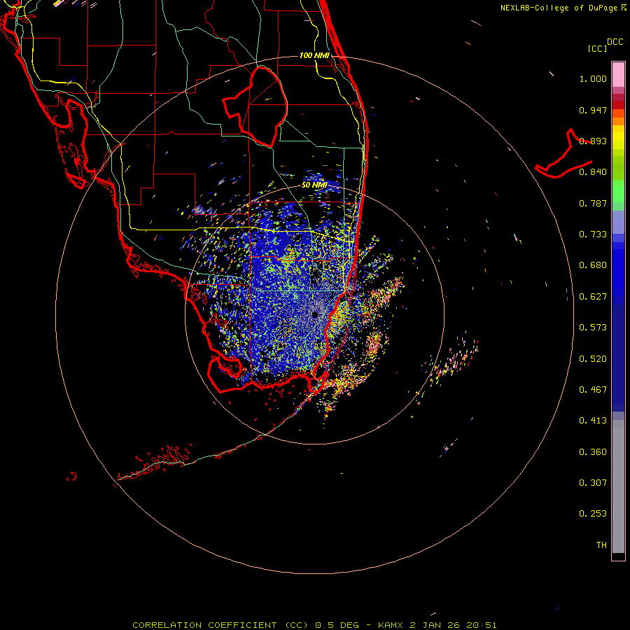This screenshot has width=630, height=630.
Task: Click the Correlation Coefficient product title caption
Action: coord(314,625)
